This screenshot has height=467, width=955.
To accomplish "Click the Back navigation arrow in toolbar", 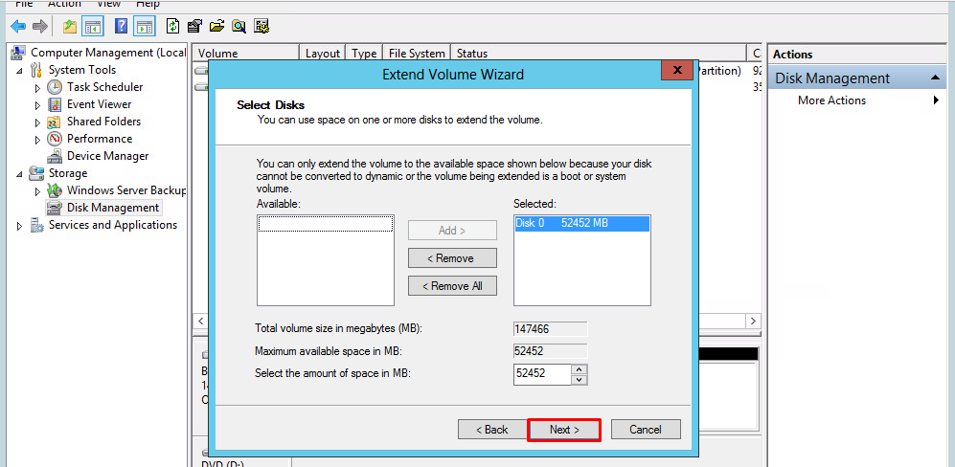I will point(18,26).
